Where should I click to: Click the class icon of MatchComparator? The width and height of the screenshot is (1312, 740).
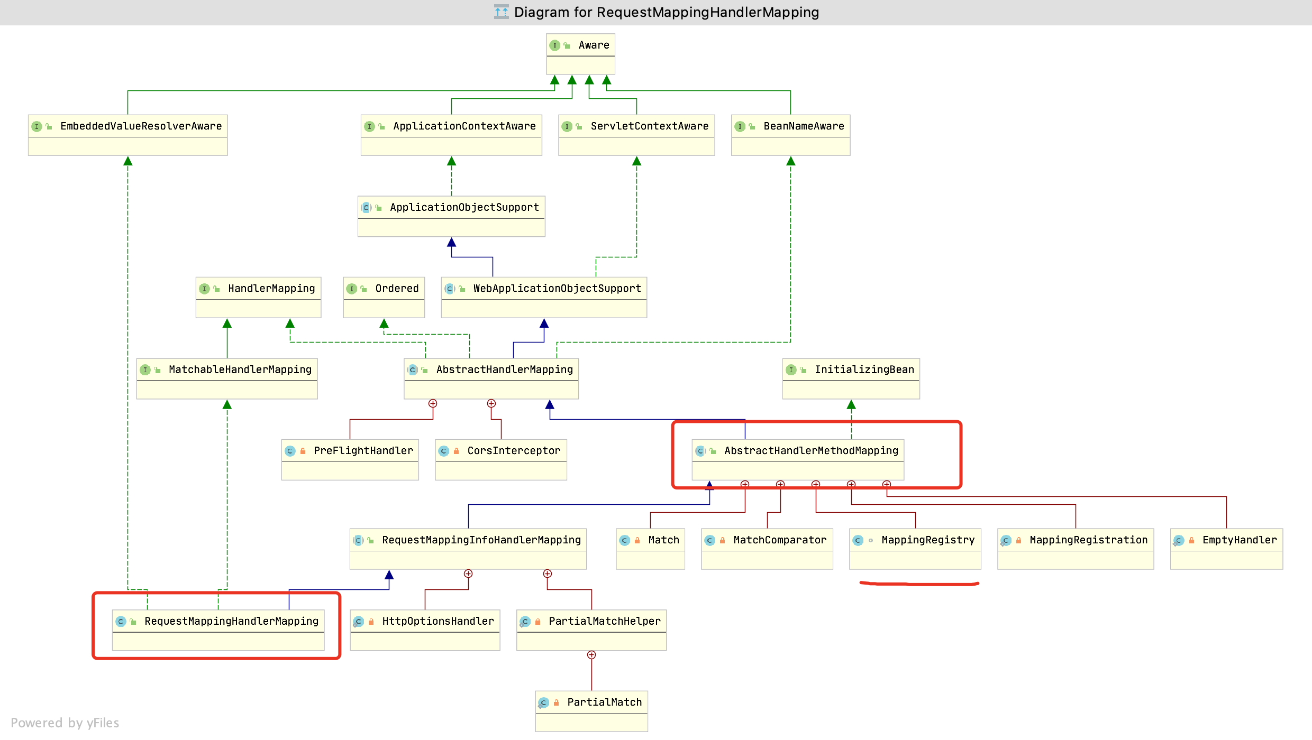coord(710,540)
